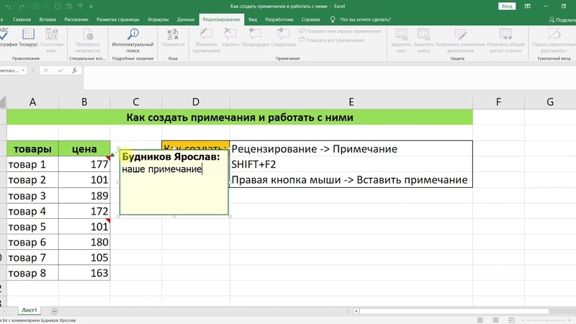This screenshot has width=576, height=324.
Task: Click the Перевести (Translate) icon
Action: tap(173, 35)
